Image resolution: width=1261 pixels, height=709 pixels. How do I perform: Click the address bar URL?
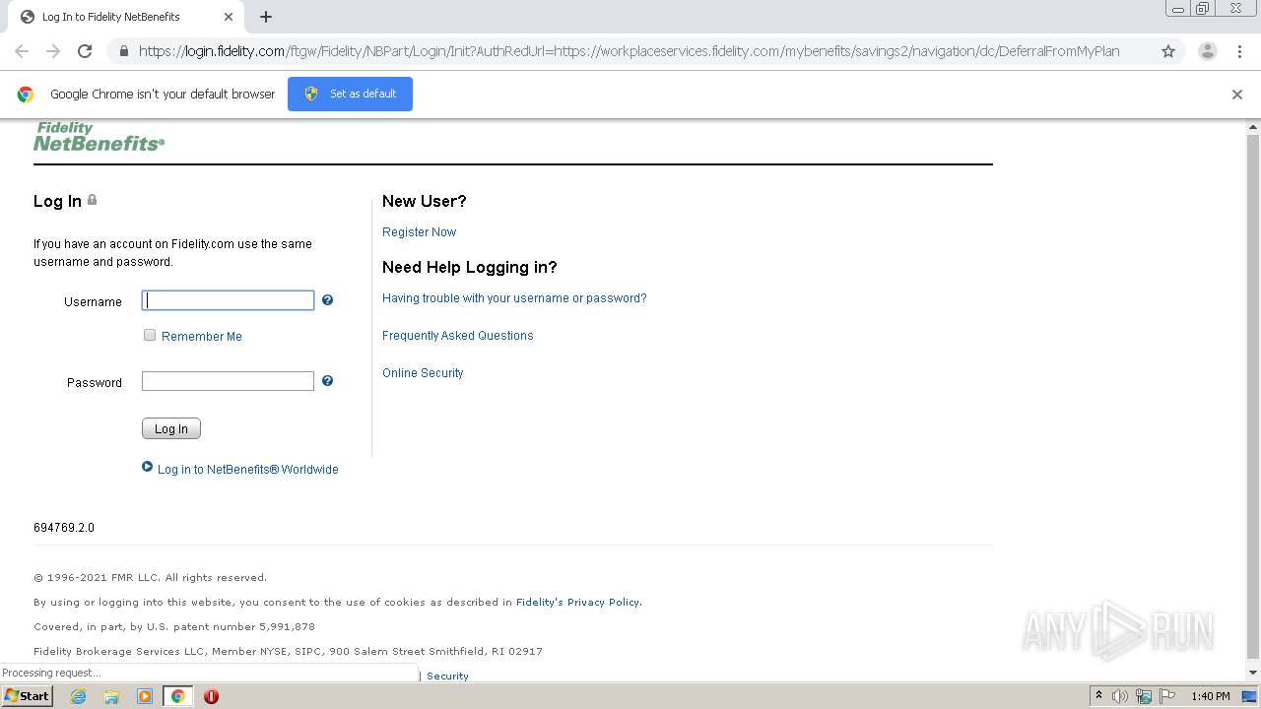[629, 51]
